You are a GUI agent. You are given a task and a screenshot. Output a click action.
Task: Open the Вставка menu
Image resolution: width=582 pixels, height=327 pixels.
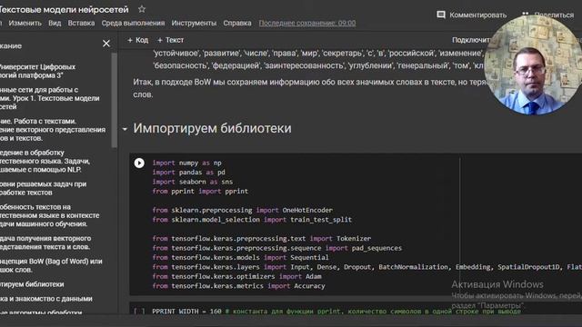81,23
